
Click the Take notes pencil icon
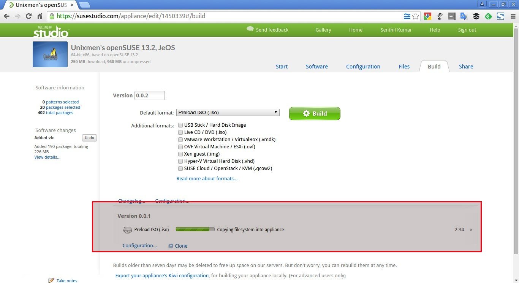coord(51,281)
